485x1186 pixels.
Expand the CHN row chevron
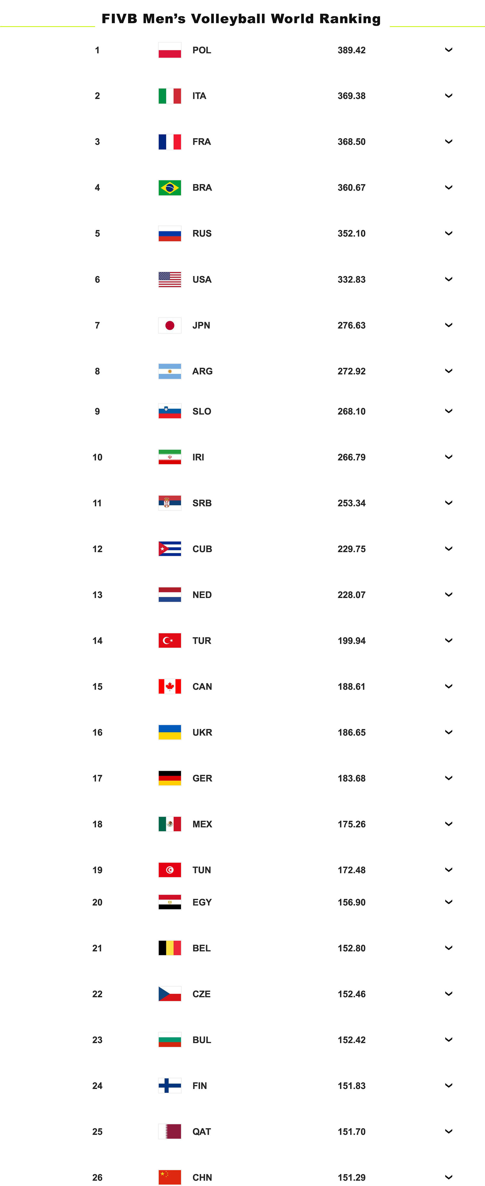click(449, 1177)
